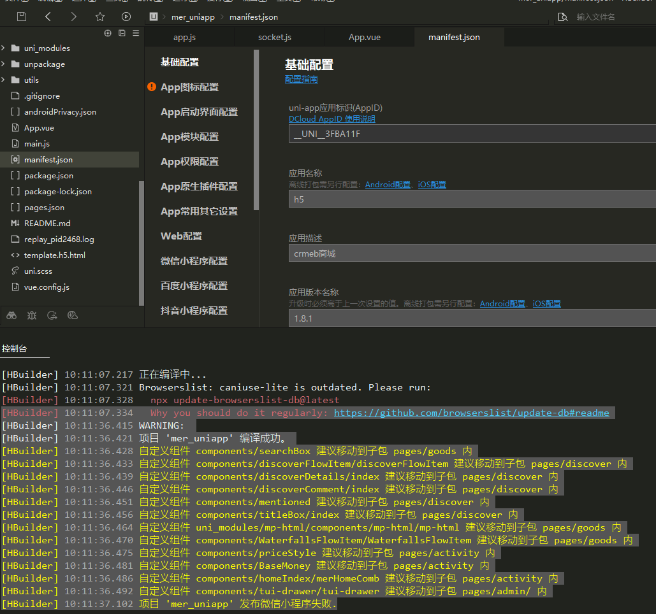Click the template.h5.html code icon
The width and height of the screenshot is (656, 614).
(x=15, y=255)
